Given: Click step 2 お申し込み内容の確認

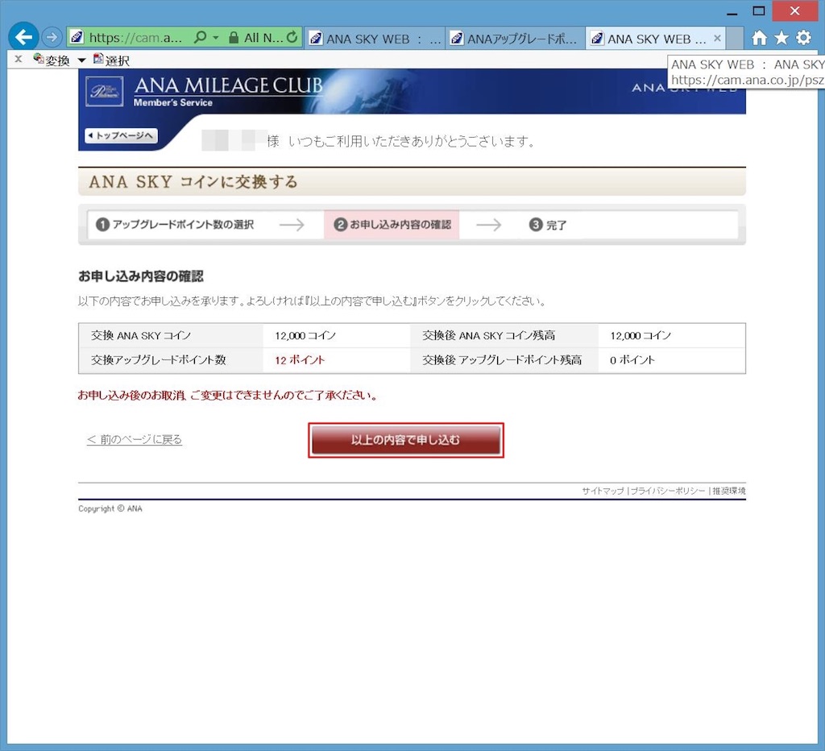Looking at the screenshot, I should tap(392, 225).
